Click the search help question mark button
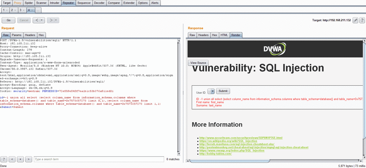366x168 pixels. (4, 159)
